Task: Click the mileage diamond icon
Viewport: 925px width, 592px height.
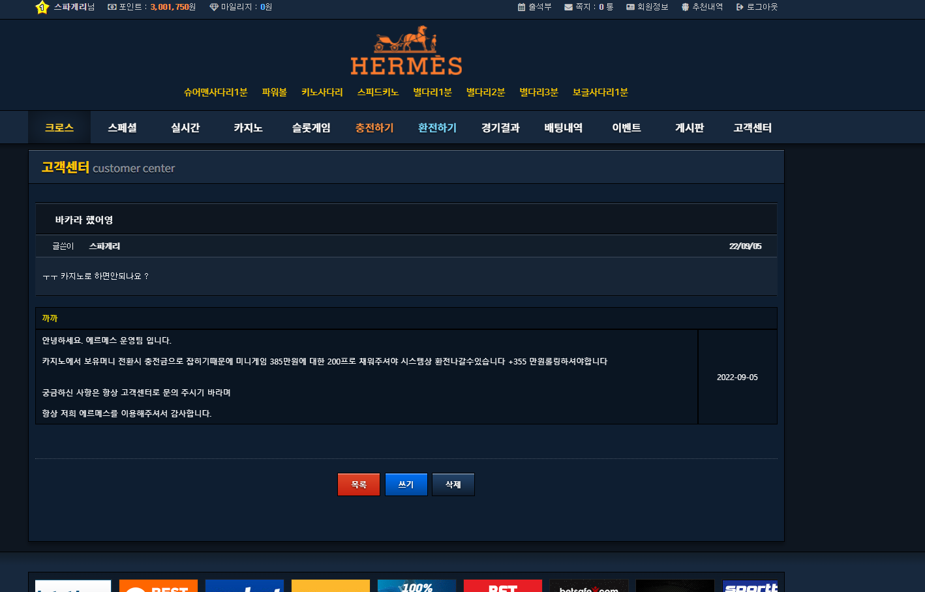Action: (x=214, y=7)
